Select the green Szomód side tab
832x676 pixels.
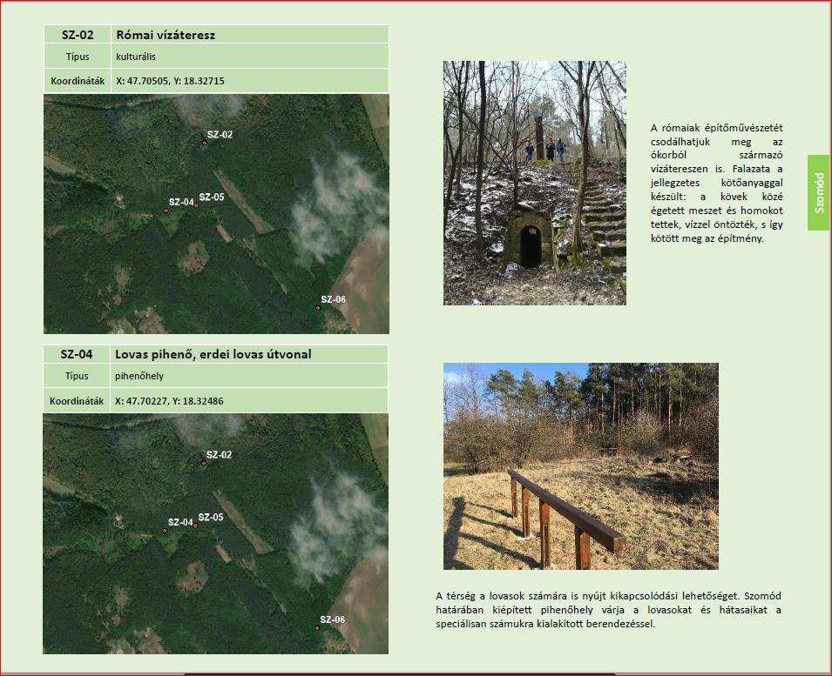pyautogui.click(x=819, y=193)
